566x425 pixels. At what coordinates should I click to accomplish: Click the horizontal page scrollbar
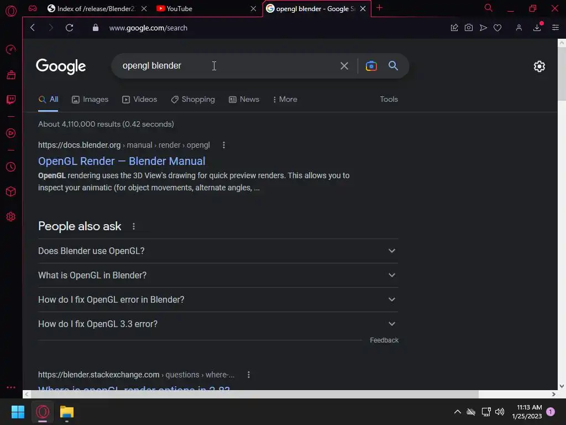click(254, 394)
